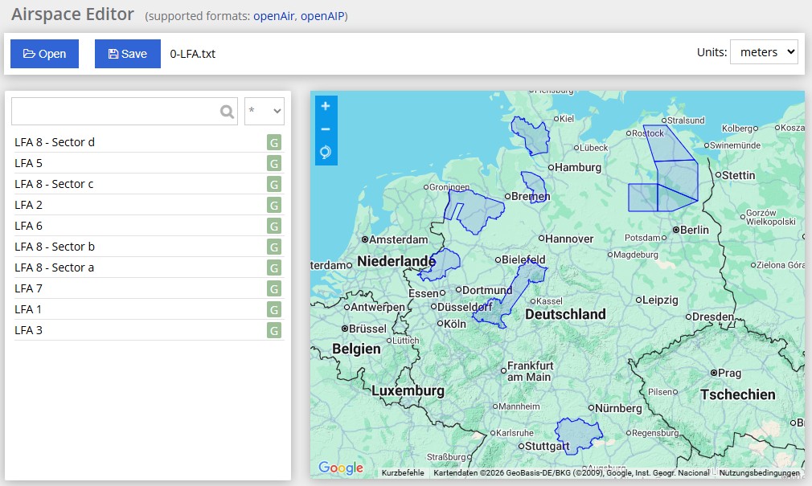This screenshot has width=812, height=486.
Task: Click the G class badge for LFA 5
Action: (274, 163)
